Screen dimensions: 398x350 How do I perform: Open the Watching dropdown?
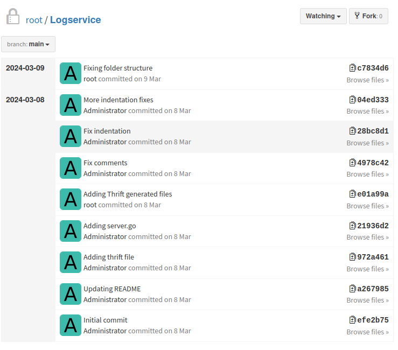pos(323,16)
